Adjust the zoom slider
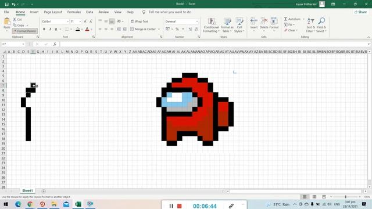372x209 pixels. [345, 197]
